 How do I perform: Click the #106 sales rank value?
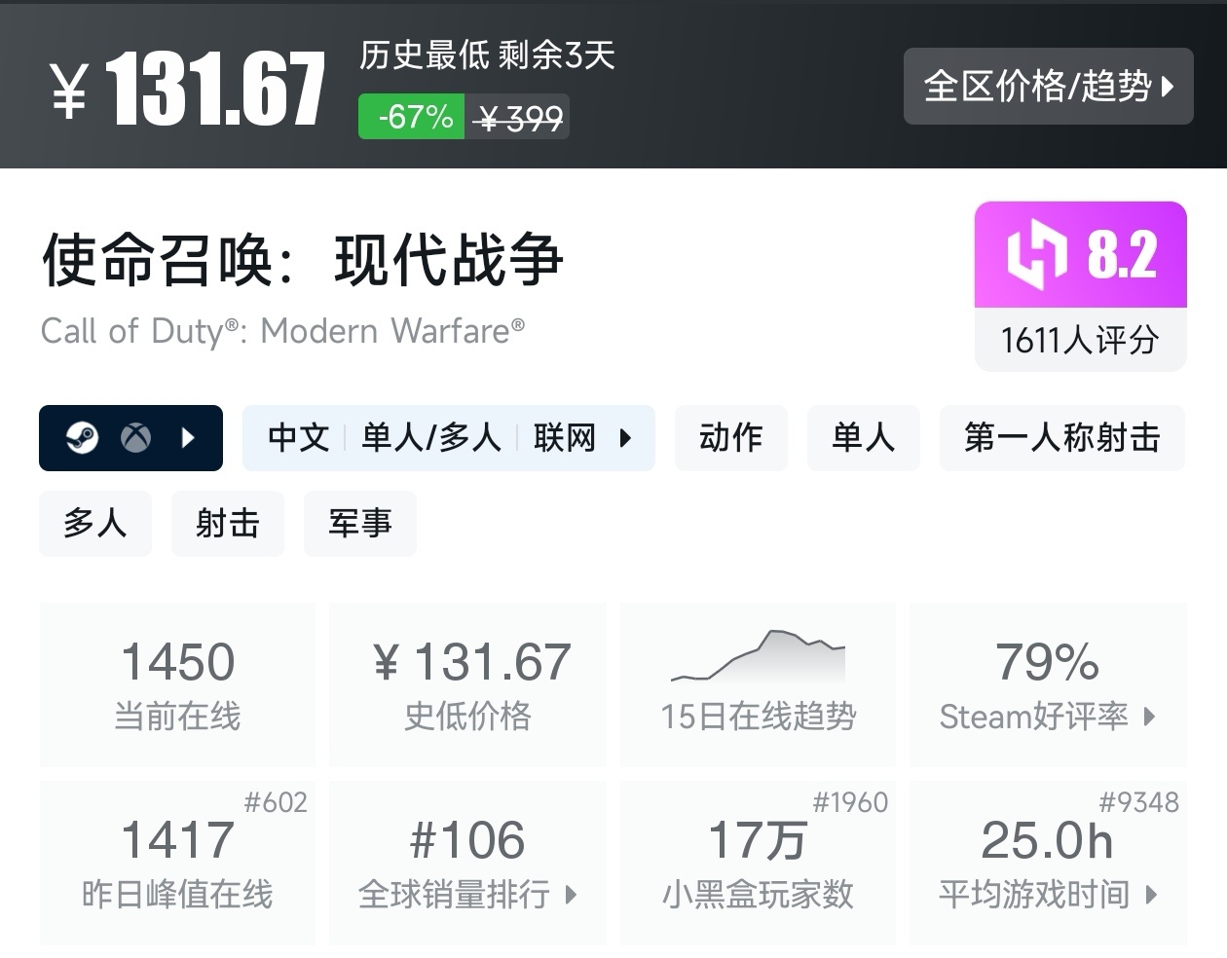(468, 840)
